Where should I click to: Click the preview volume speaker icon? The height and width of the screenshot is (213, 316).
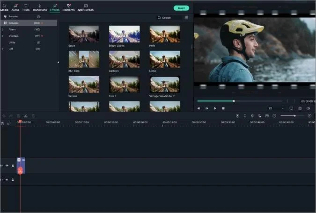pyautogui.click(x=308, y=108)
